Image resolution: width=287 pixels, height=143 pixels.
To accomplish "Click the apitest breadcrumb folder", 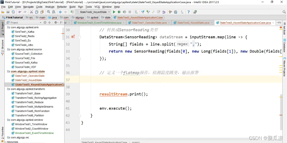I will (x=93, y=18).
